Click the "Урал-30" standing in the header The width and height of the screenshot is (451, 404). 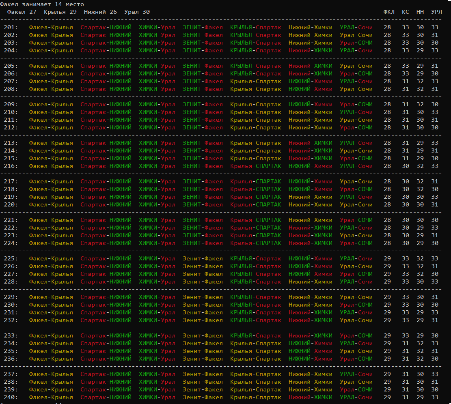coord(137,12)
